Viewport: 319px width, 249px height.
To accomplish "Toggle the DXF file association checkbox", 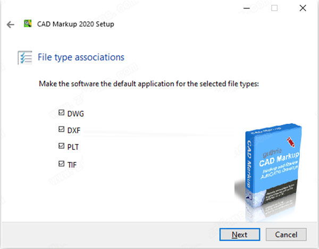I will pyautogui.click(x=61, y=129).
